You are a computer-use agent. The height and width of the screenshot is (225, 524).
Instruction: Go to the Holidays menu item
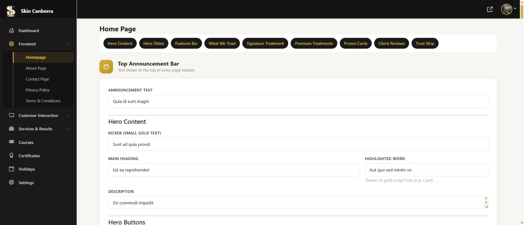tap(38, 169)
